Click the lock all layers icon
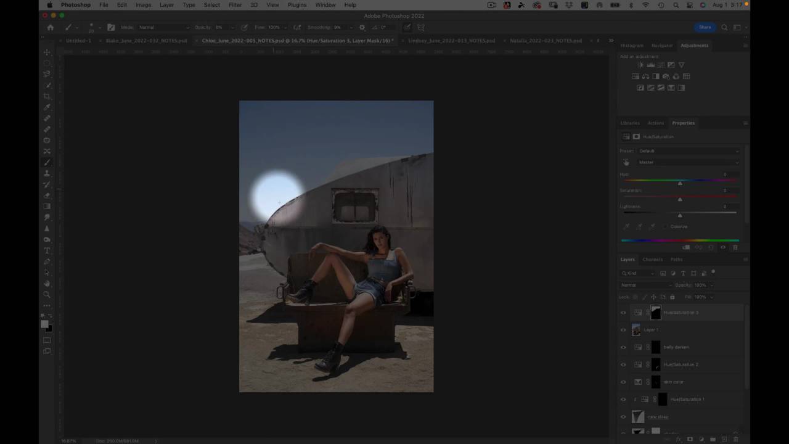 pos(672,297)
